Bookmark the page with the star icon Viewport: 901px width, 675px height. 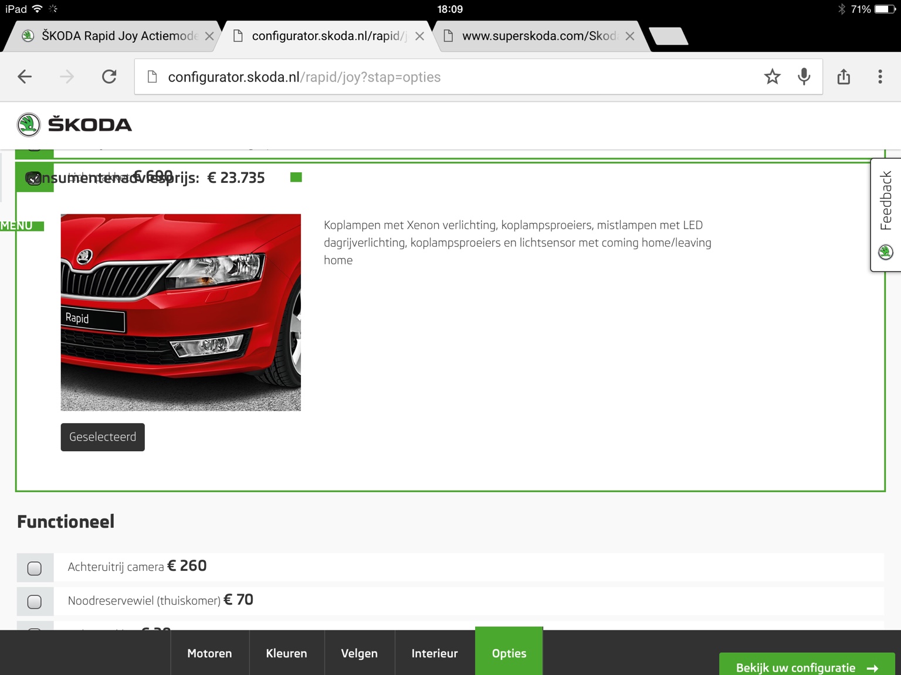772,77
